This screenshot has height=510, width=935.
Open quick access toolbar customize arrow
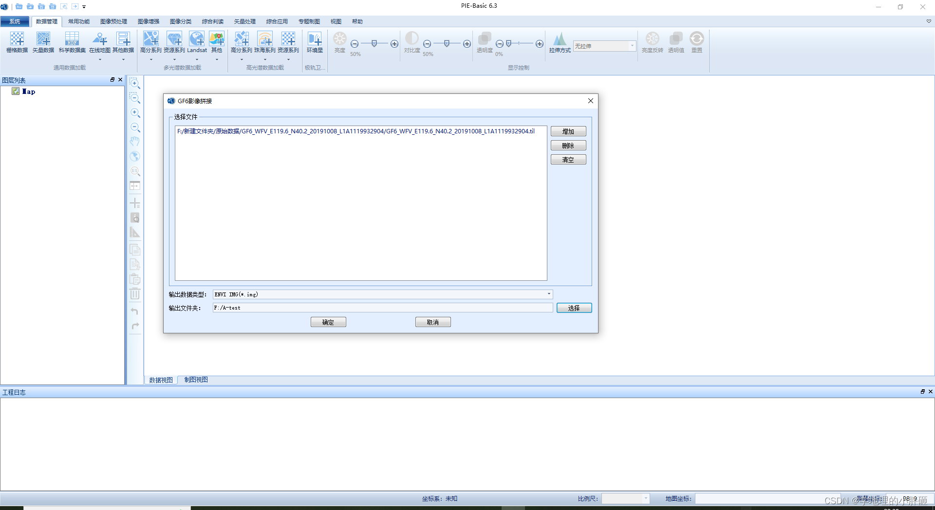coord(84,7)
